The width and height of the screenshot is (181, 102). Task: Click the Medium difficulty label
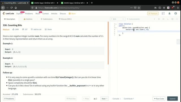click(x=6, y=29)
